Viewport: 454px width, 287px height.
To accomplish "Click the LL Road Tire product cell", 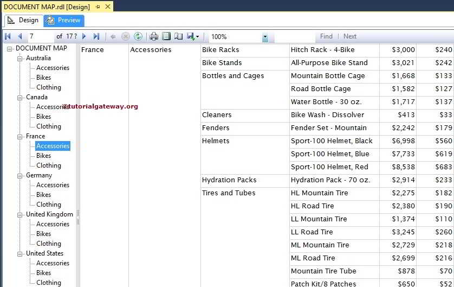I will tap(334, 232).
